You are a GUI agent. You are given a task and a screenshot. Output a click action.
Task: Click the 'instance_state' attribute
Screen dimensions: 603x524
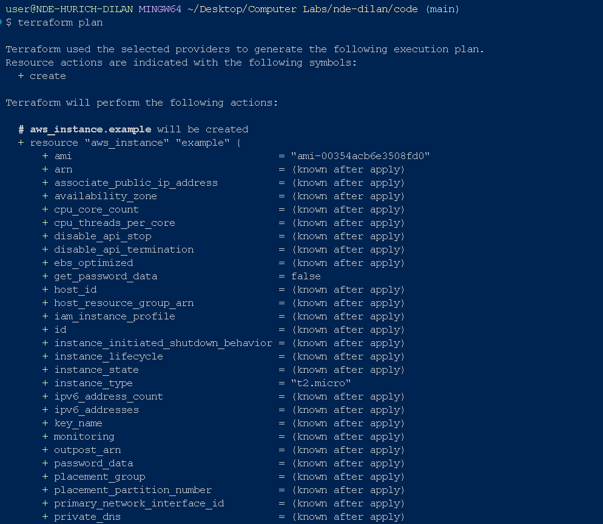(96, 370)
